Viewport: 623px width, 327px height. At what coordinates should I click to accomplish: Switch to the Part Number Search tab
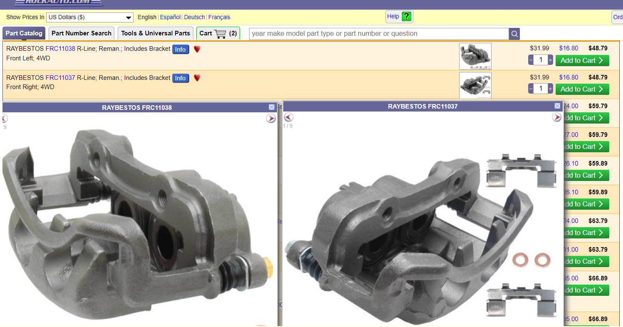pyautogui.click(x=82, y=33)
